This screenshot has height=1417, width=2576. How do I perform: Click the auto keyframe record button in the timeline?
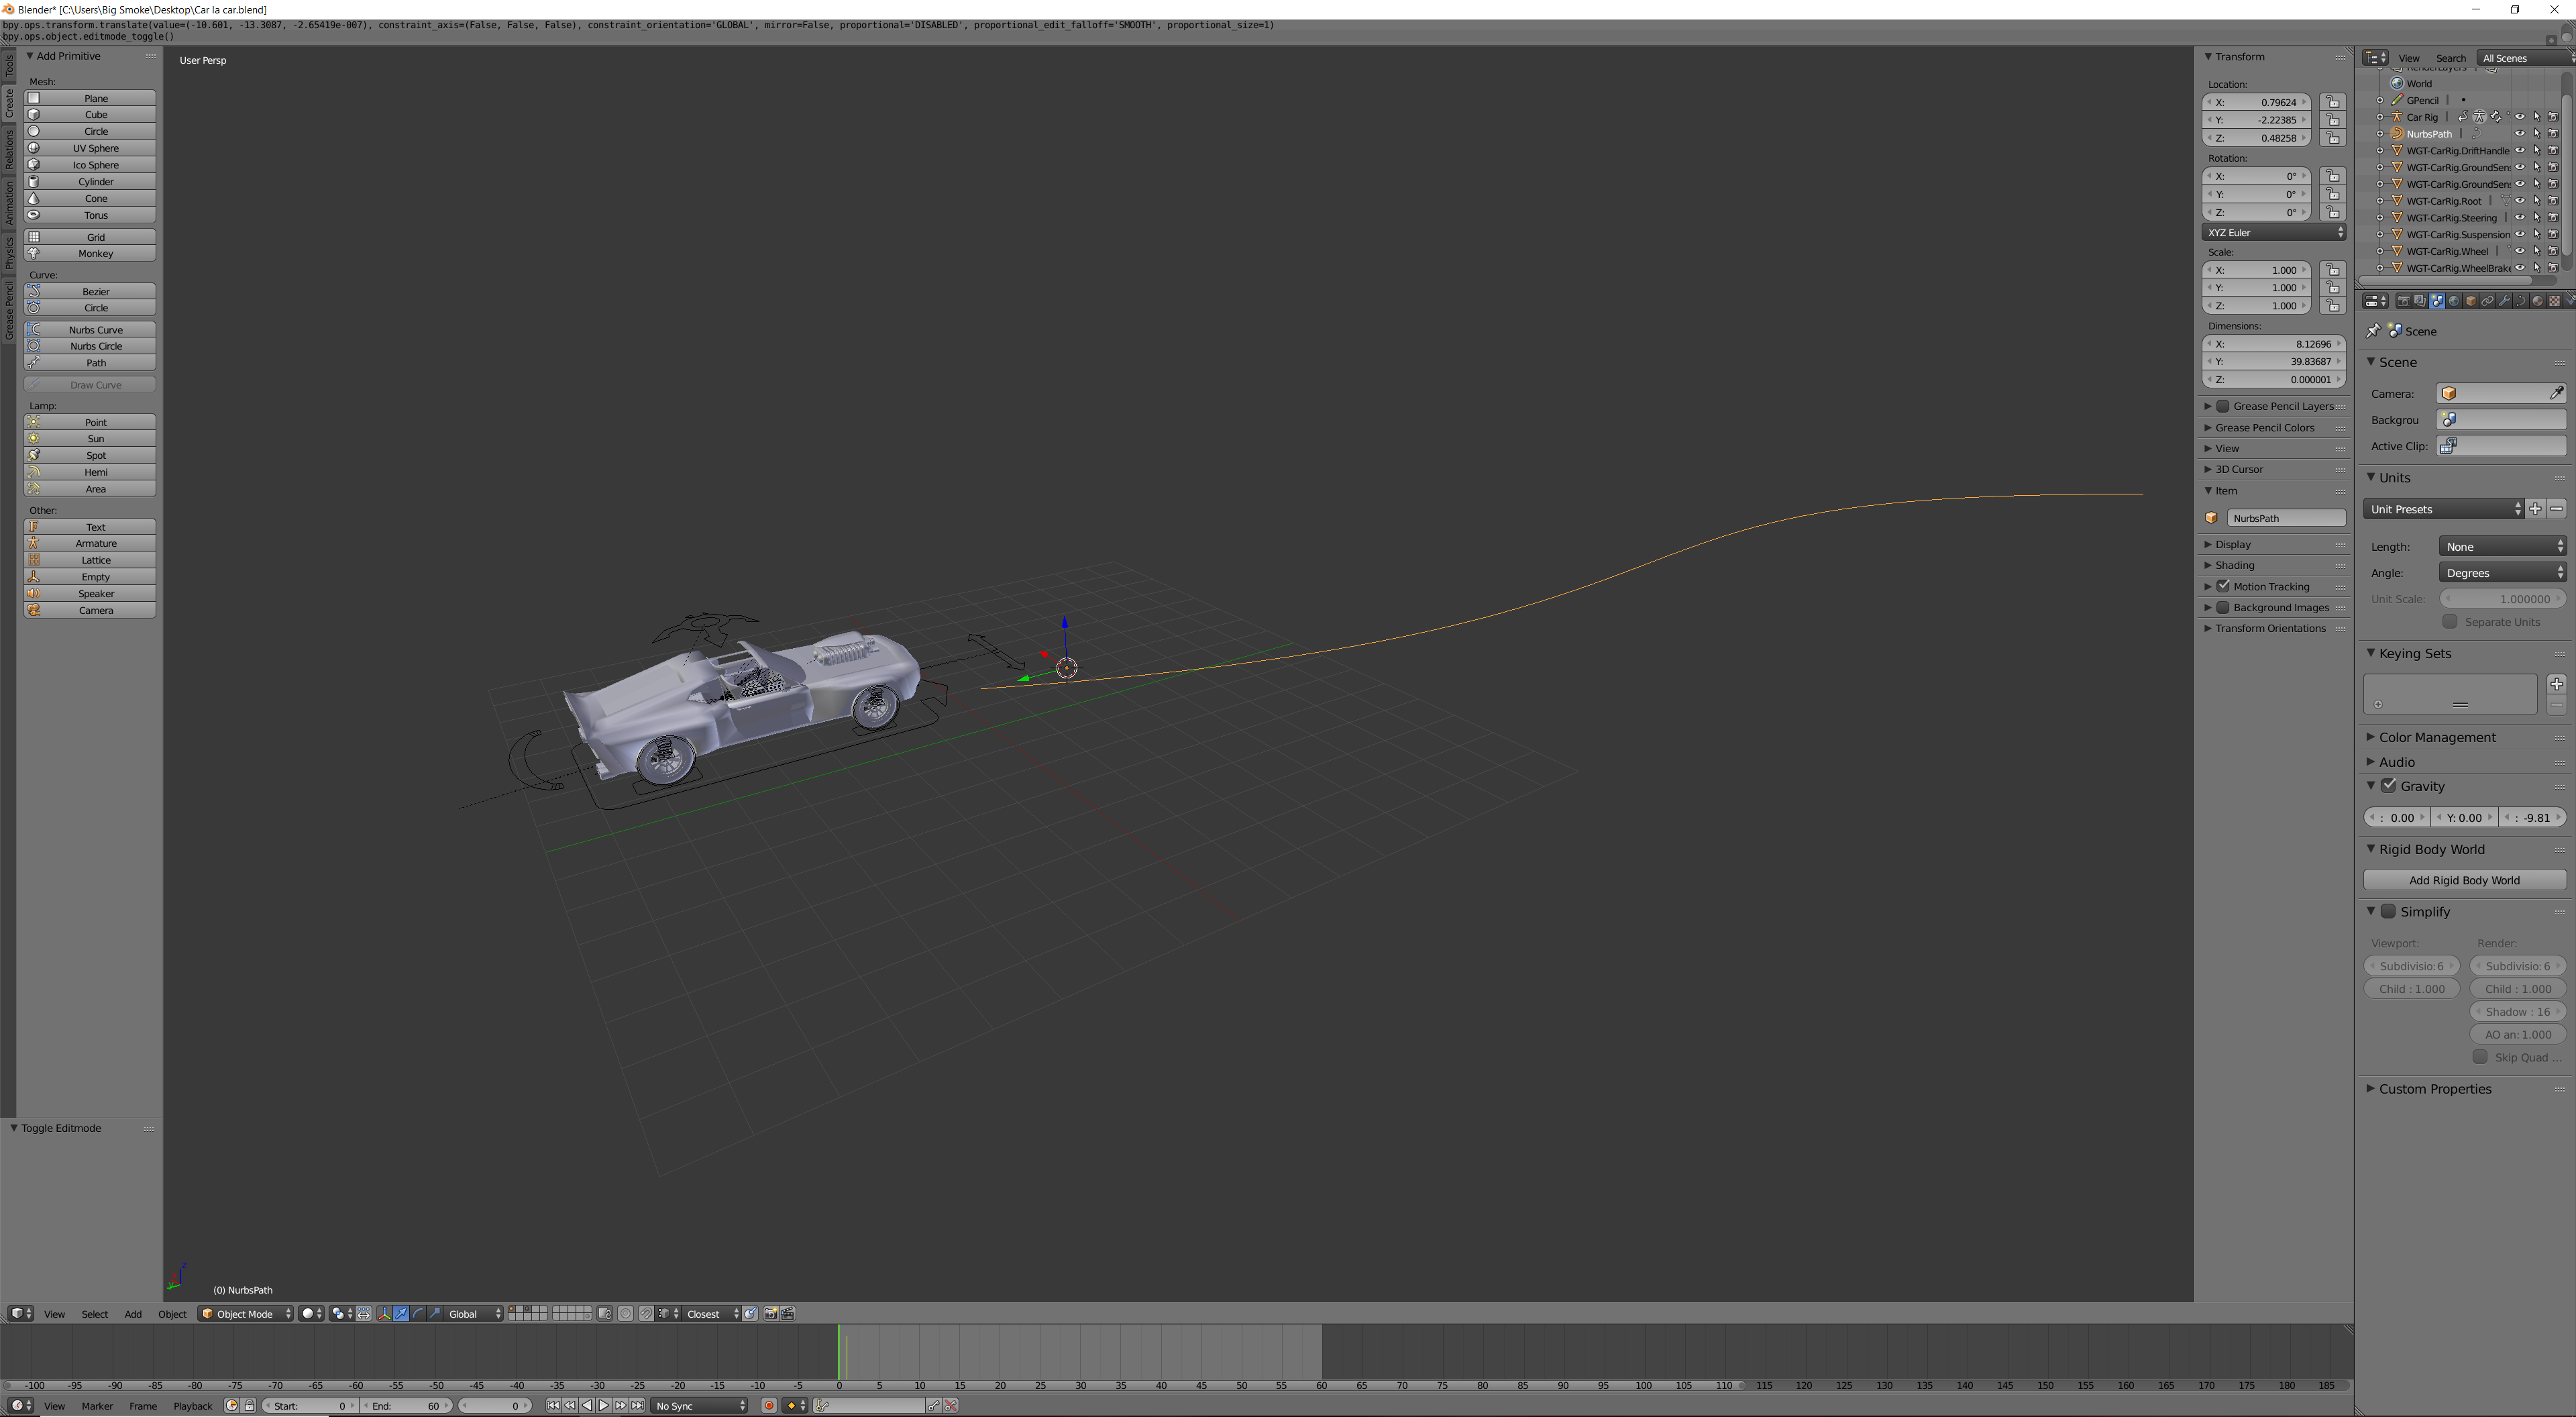(x=769, y=1406)
